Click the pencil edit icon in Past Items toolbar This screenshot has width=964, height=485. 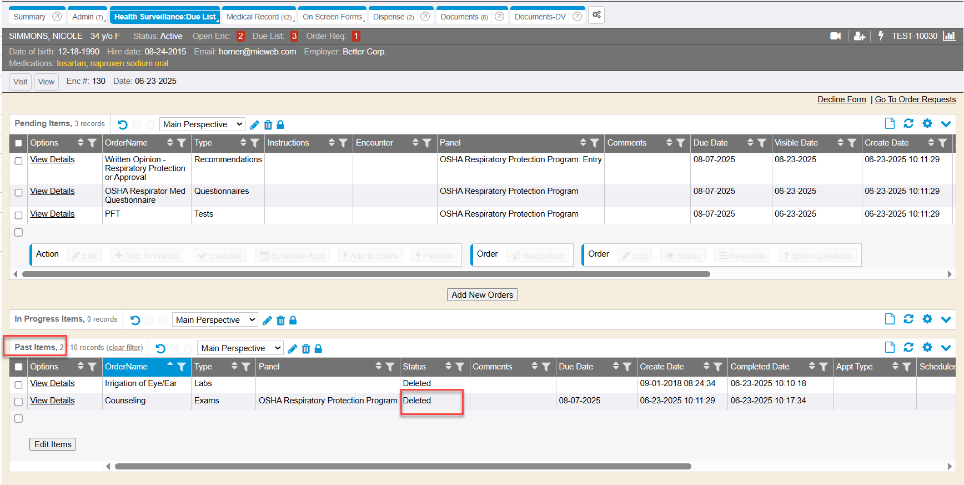[x=293, y=349]
